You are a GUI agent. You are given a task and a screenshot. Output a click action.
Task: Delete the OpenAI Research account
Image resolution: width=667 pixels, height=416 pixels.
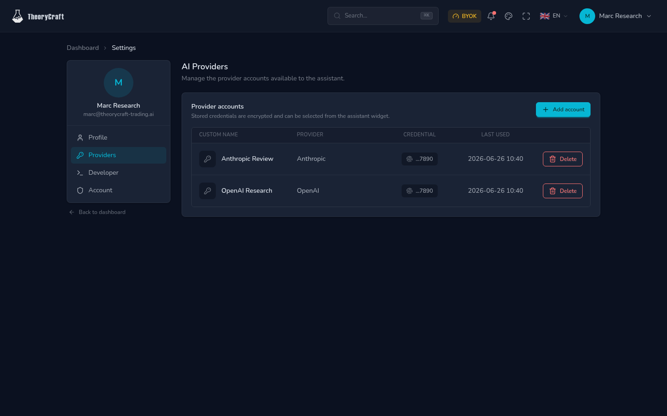tap(563, 191)
